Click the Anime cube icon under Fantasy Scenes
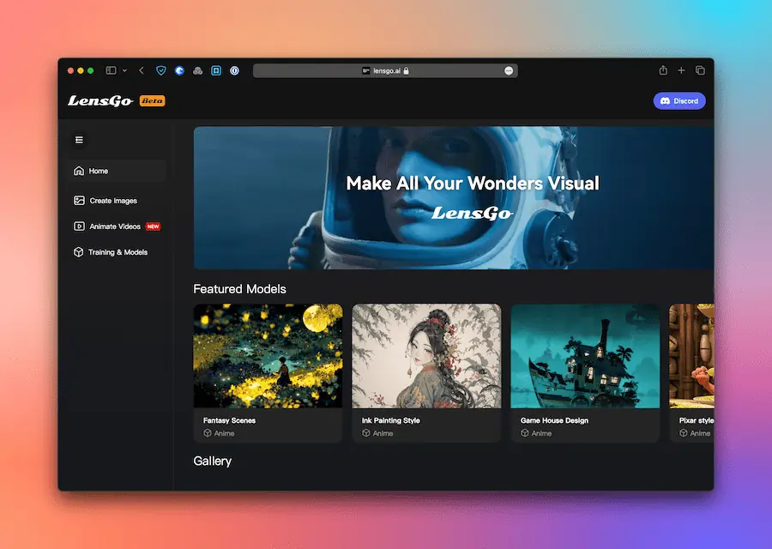The image size is (772, 549). (x=208, y=433)
